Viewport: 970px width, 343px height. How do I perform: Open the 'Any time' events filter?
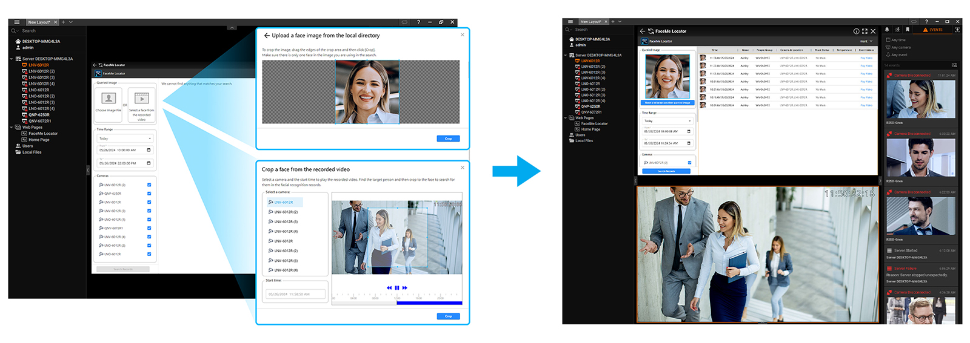[898, 40]
